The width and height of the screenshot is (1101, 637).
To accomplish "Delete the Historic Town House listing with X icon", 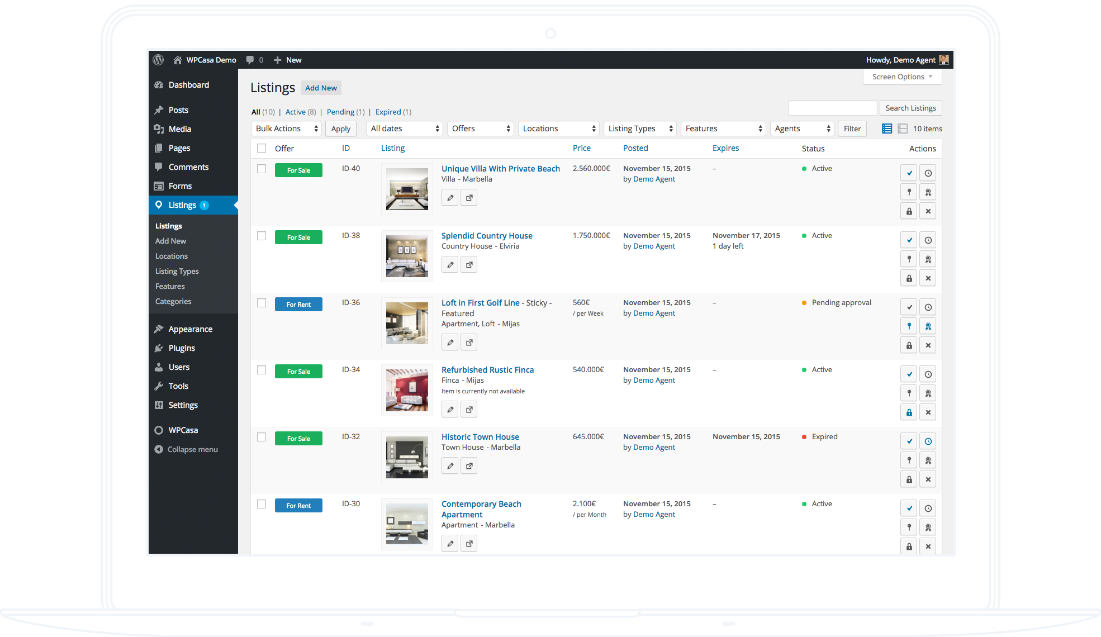I will tap(928, 479).
